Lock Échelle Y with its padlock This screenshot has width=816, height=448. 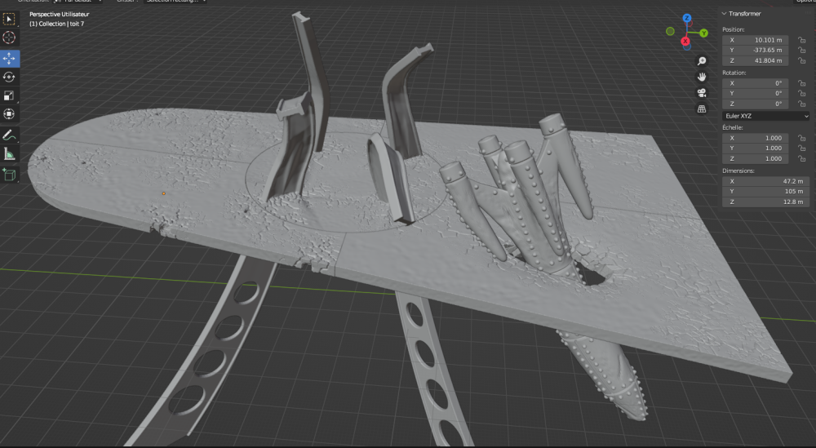point(801,149)
